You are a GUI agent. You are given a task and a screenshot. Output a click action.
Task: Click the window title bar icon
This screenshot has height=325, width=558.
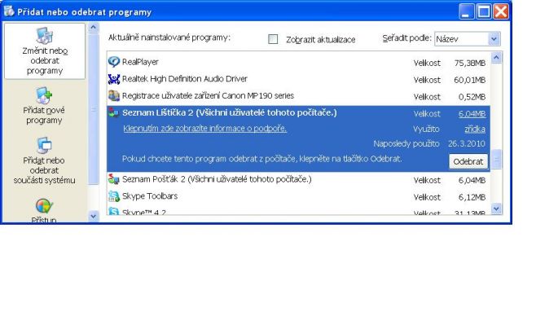click(x=8, y=11)
